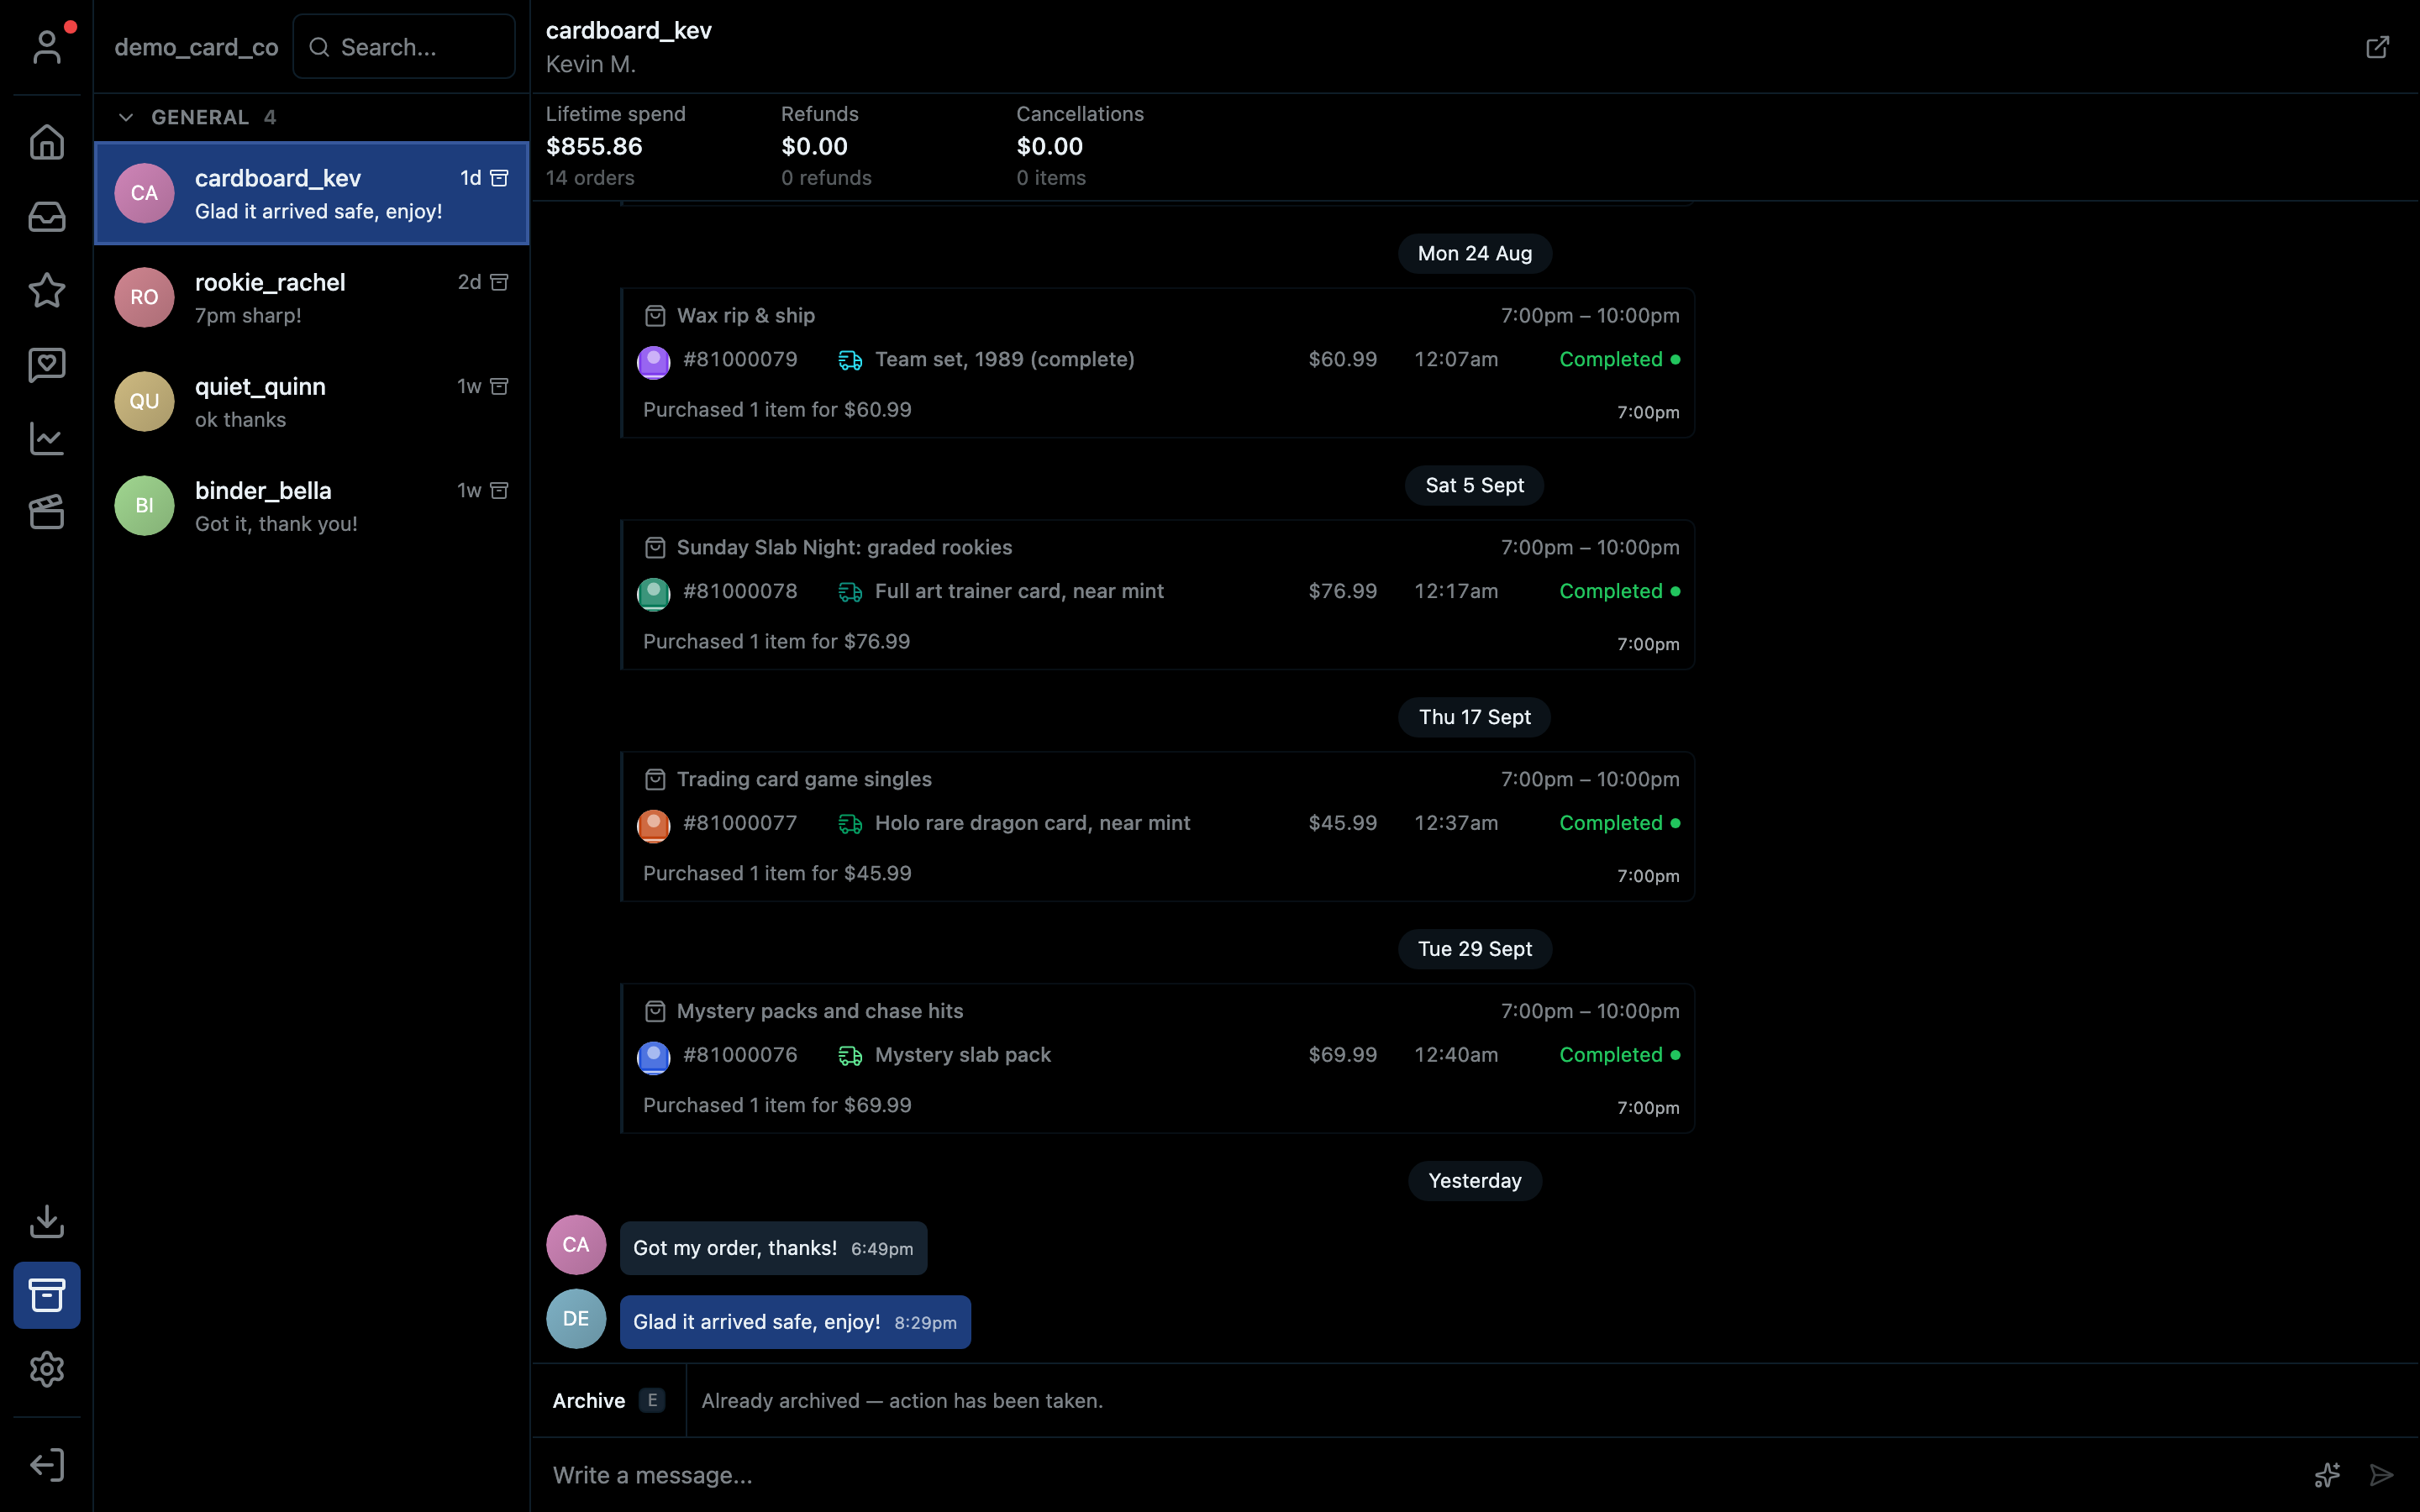This screenshot has width=2420, height=1512.
Task: Open quiet_quinn conversation
Action: 312,402
